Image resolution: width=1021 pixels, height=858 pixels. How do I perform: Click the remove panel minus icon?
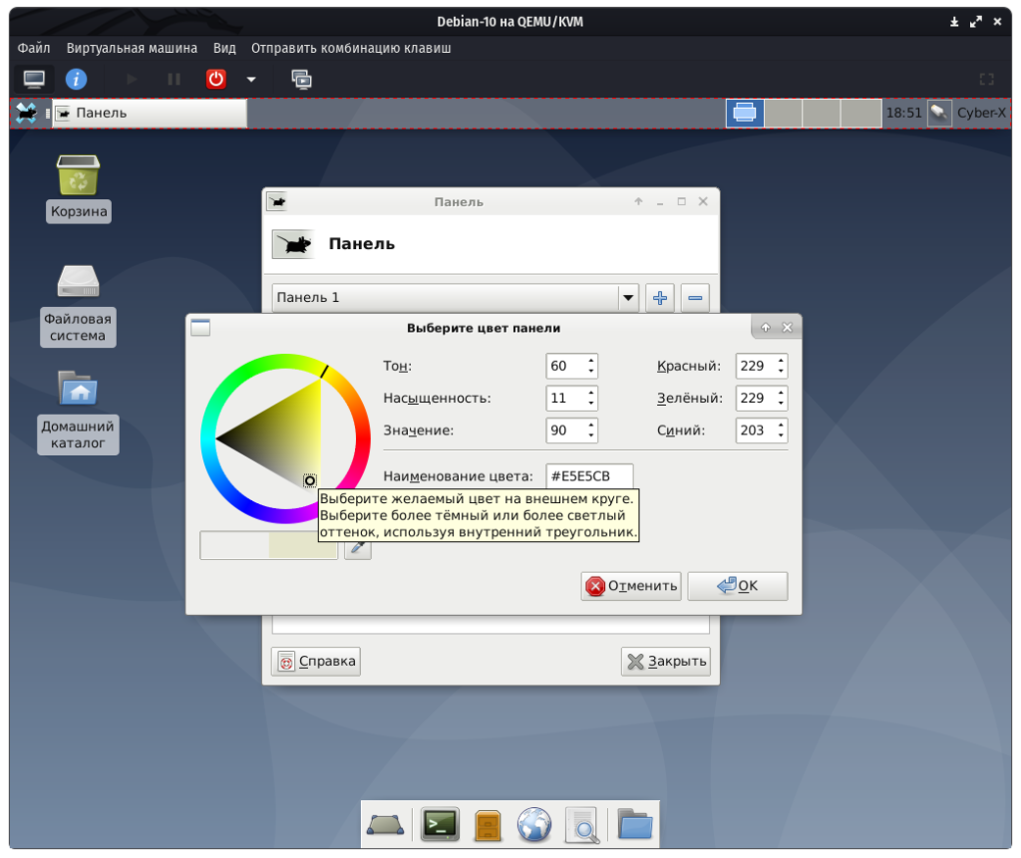pos(695,297)
